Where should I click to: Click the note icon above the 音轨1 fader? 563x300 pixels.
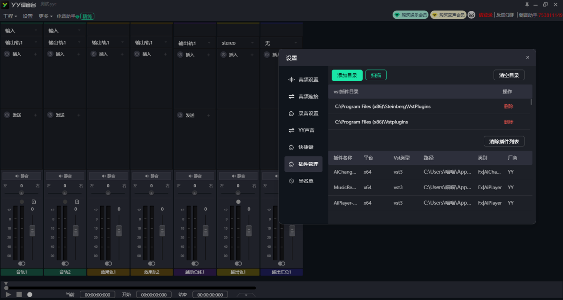[34, 201]
